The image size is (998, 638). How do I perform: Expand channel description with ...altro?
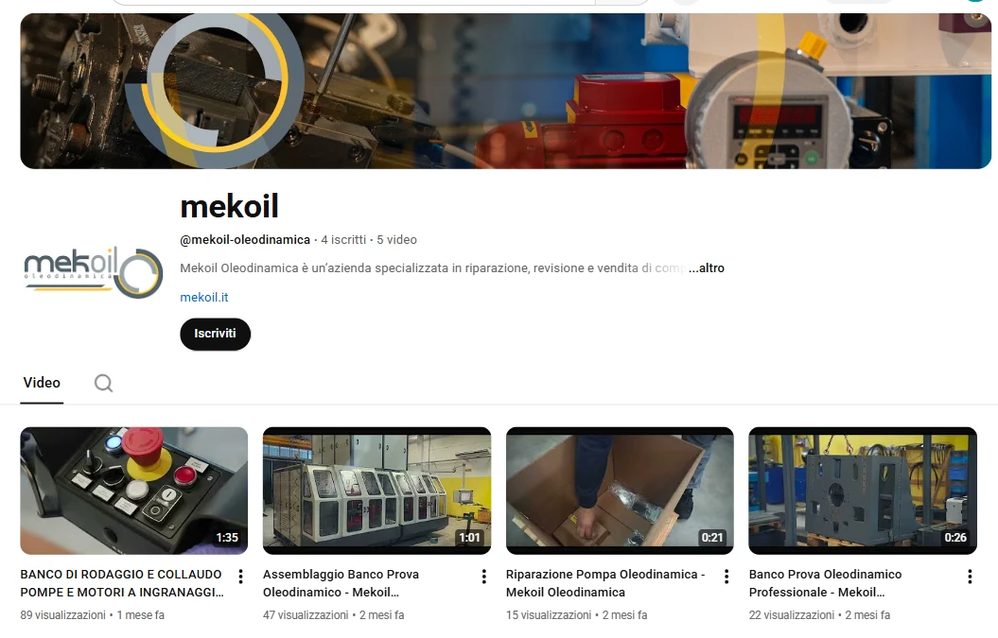[x=707, y=268]
